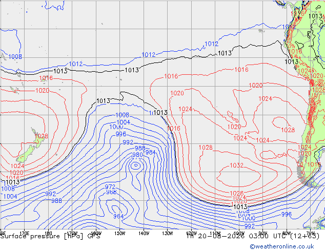
Task: Click the New Zealand South Island landmass
Action: (26, 154)
